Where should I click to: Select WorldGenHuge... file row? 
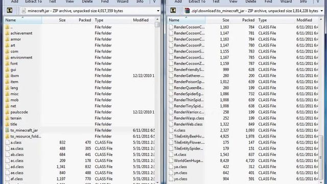243,160
